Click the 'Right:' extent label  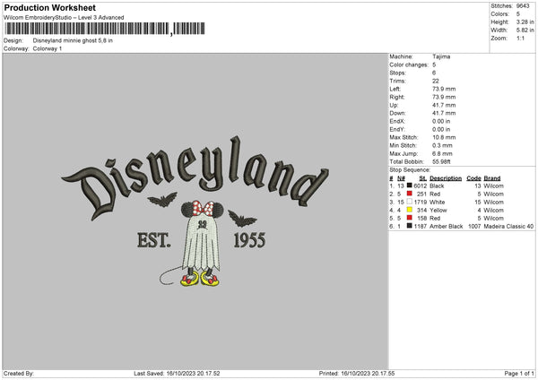pyautogui.click(x=397, y=97)
